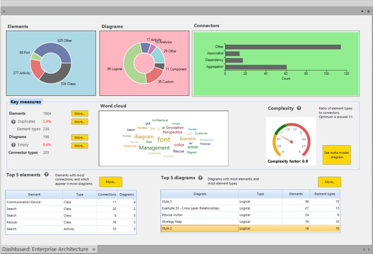The height and width of the screenshot is (254, 373).
Task: Sort by the Connections column header
Action: (107, 194)
